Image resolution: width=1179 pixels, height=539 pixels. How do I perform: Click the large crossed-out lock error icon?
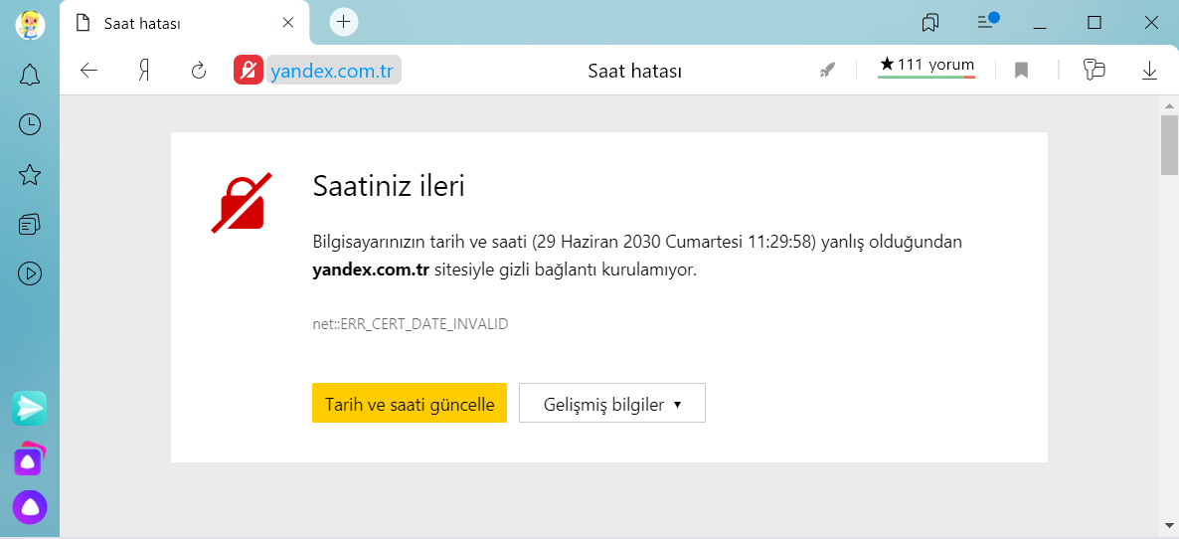(x=242, y=203)
